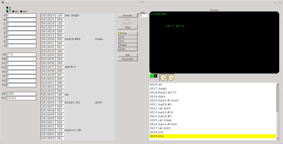The image size is (283, 144).
Task: Click 'hello world.' text on Screen display
Action: [x=176, y=26]
